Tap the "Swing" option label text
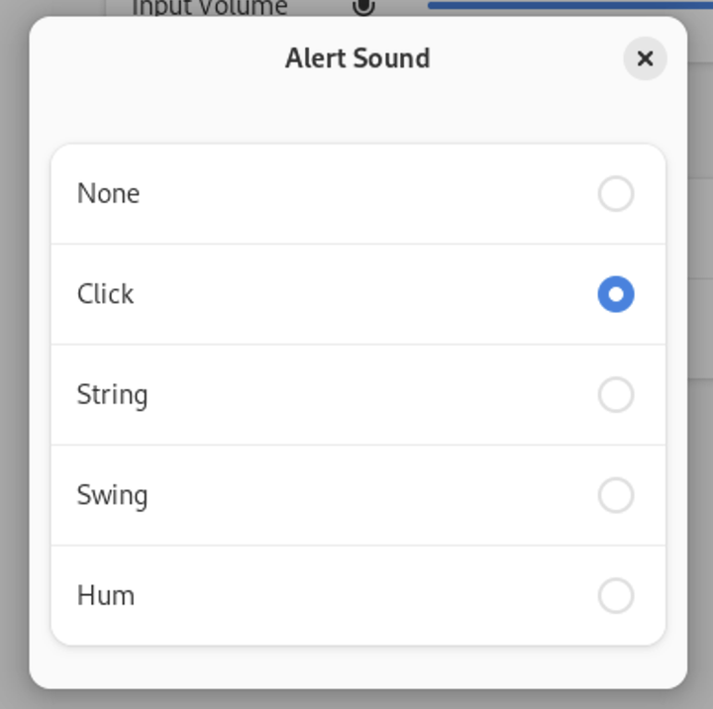 point(112,495)
